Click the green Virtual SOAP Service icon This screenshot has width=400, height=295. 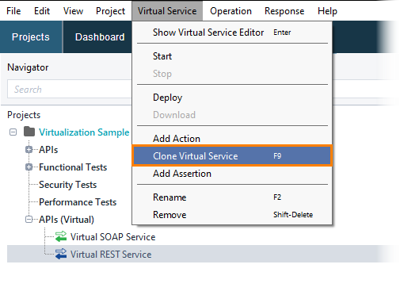pyautogui.click(x=61, y=236)
